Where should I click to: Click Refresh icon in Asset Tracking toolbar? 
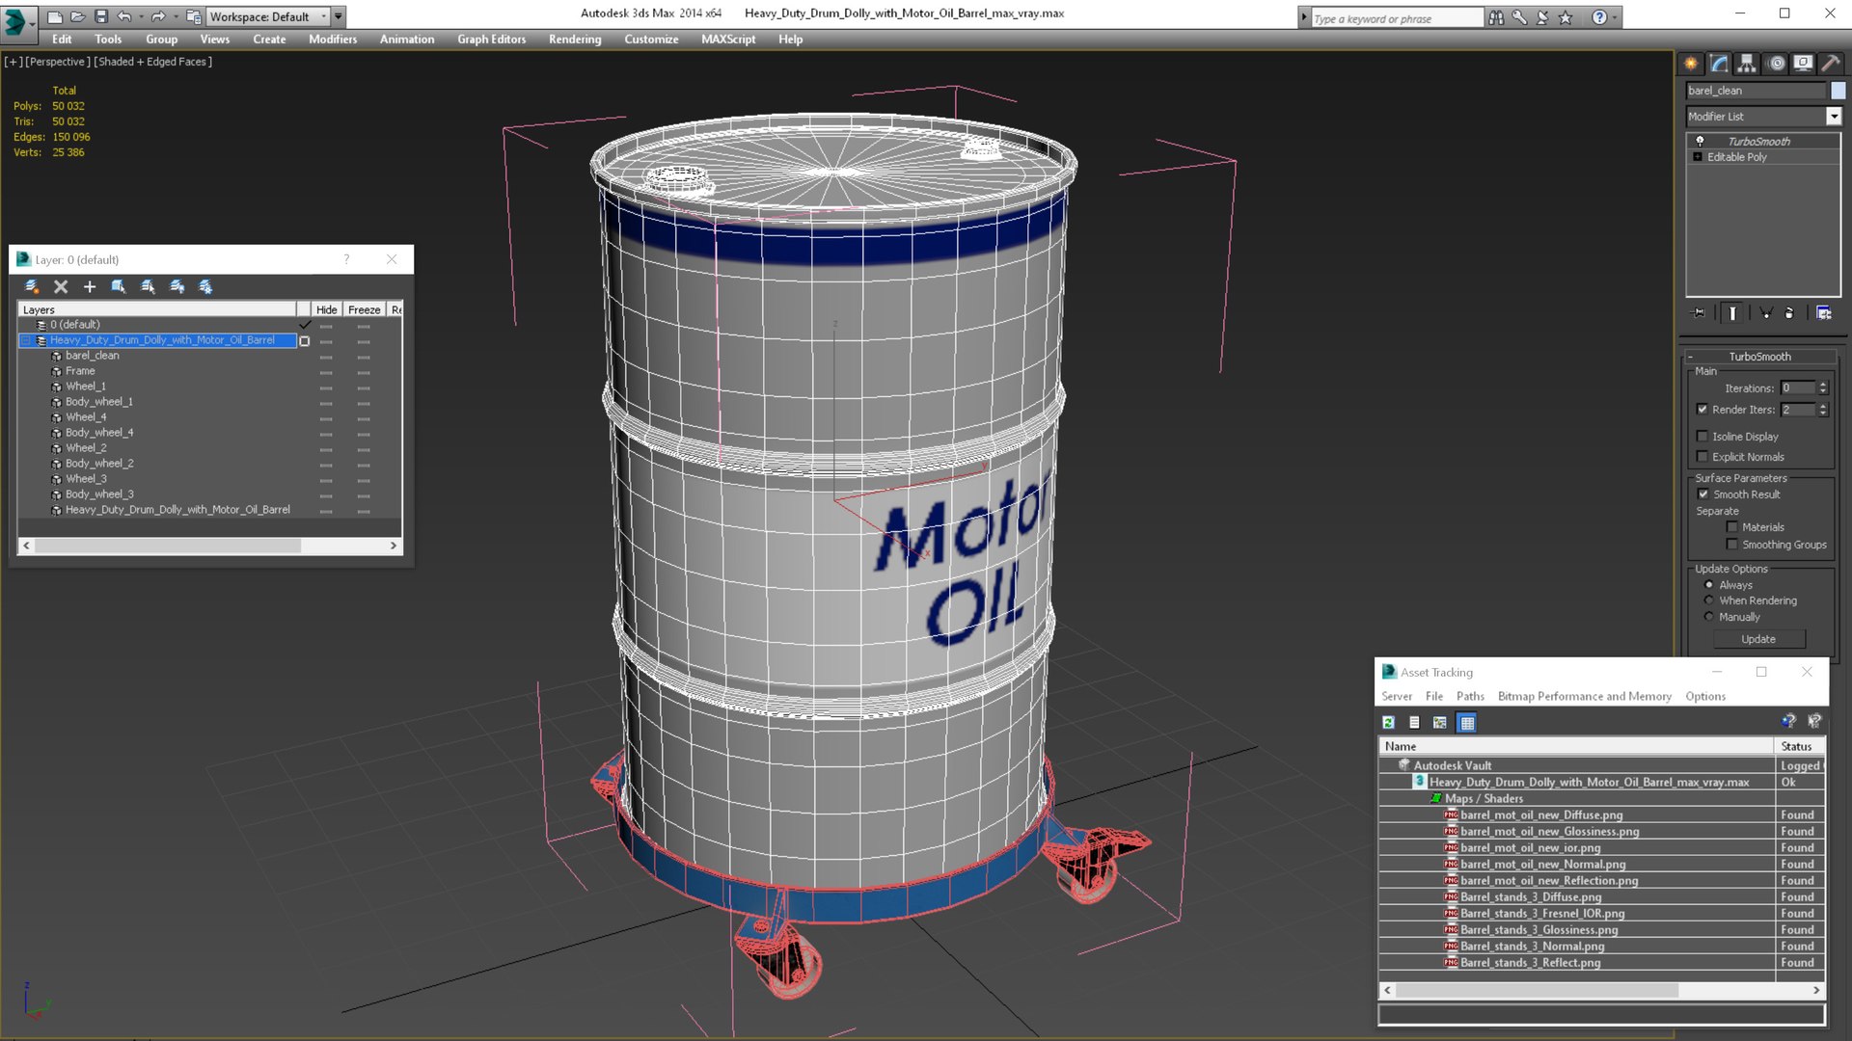click(x=1388, y=723)
